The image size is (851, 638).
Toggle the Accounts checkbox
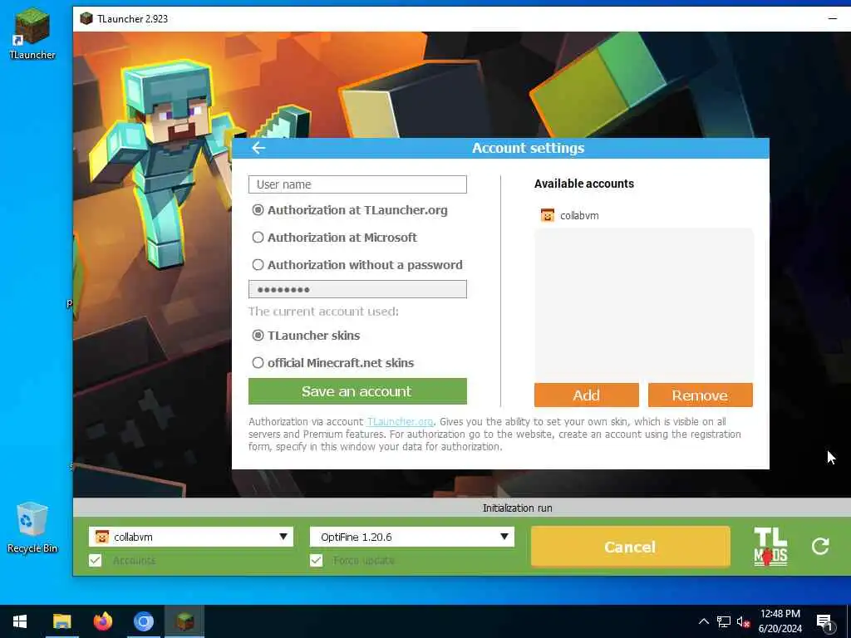(x=95, y=561)
